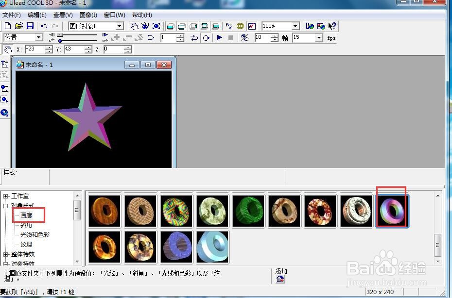The height and width of the screenshot is (298, 452).
Task: Click the smooth path curved arrow icon
Action: 151,37
